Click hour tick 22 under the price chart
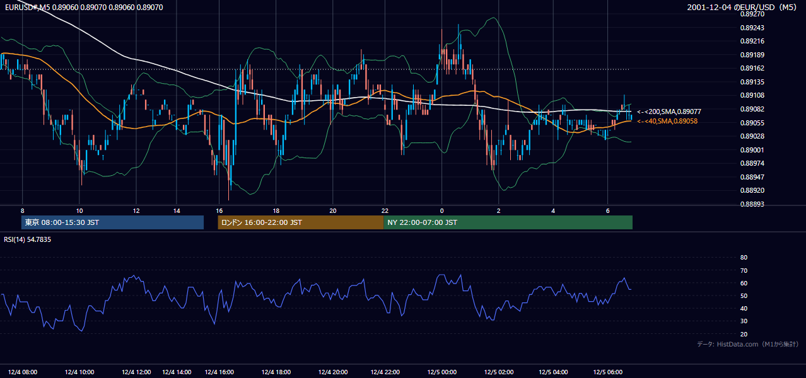 (385, 210)
